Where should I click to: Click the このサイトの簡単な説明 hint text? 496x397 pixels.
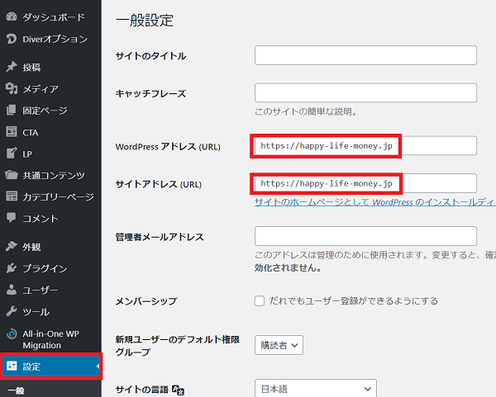306,111
